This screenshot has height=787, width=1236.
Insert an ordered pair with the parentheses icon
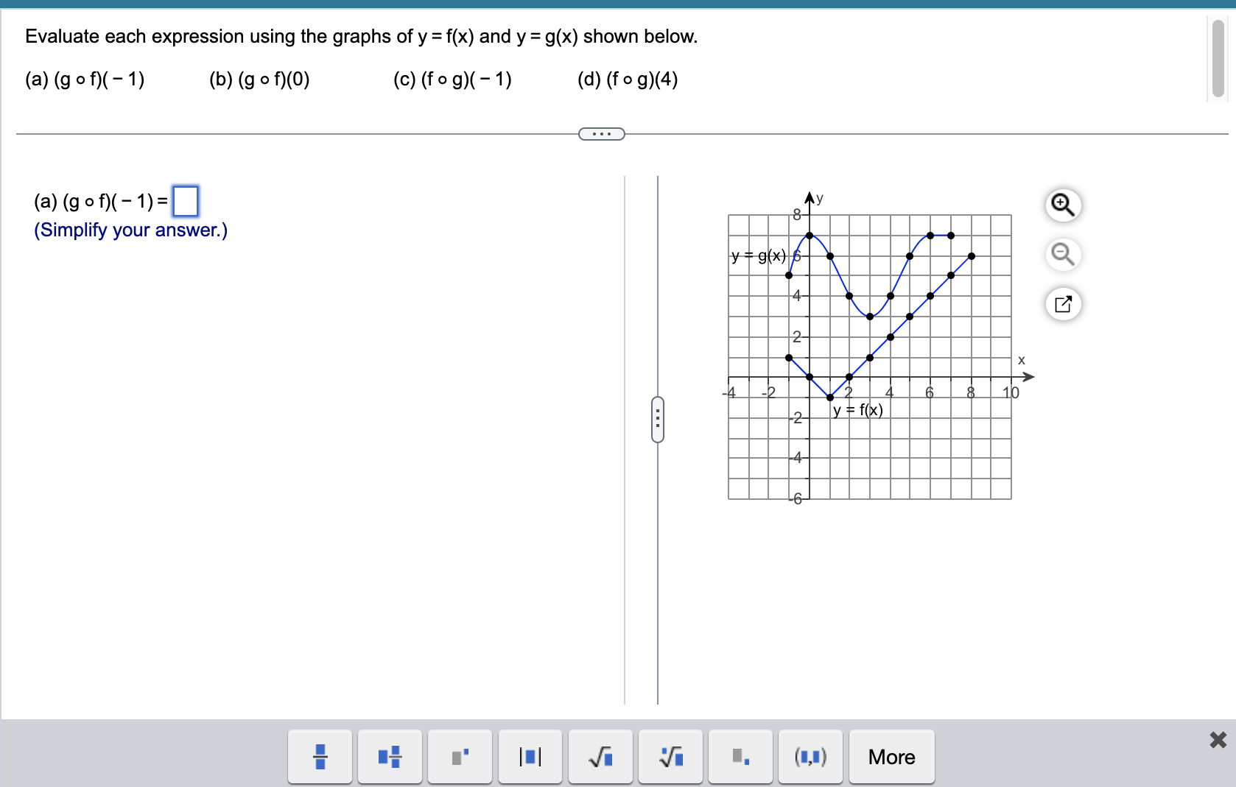[810, 756]
